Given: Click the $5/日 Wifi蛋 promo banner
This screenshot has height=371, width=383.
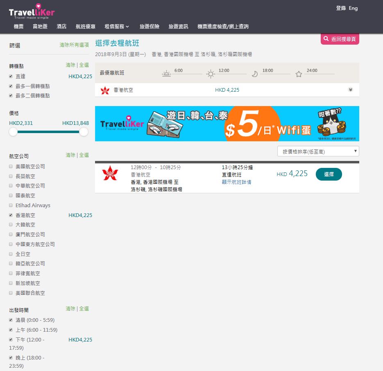Looking at the screenshot, I should click(227, 124).
